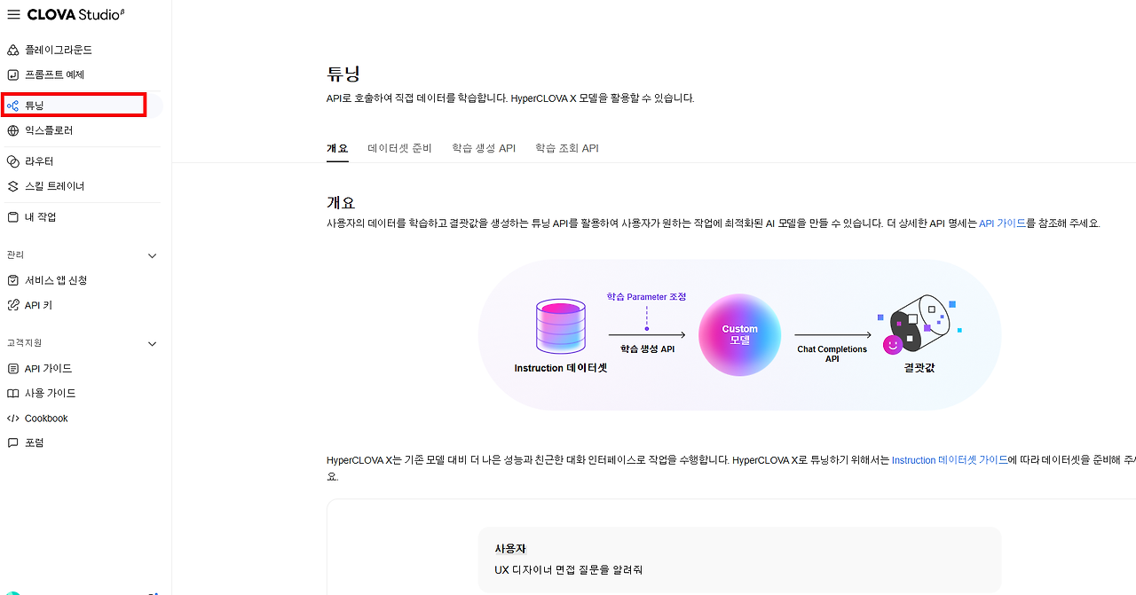Open the 익스플로러 globe item

coord(82,130)
